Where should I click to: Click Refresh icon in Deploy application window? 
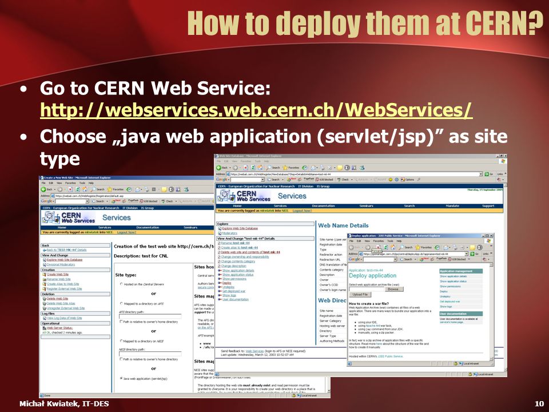(385, 247)
